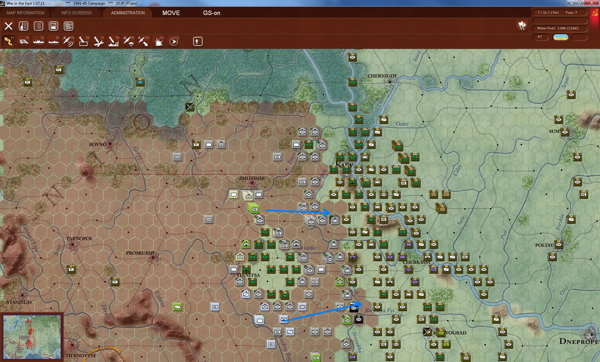Select the Soviet unit counter at Poltava
600x362 pixels.
[x=559, y=244]
